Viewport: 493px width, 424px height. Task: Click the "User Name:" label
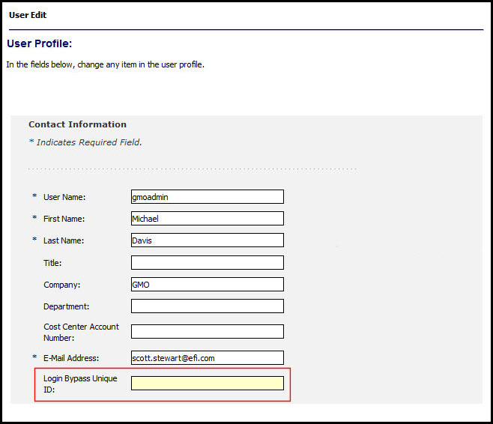(64, 197)
